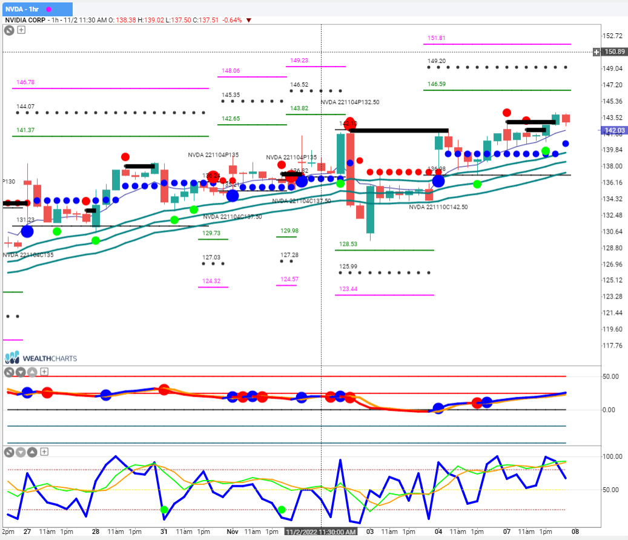Click the 117.76 price axis value
Viewport: 628px width, 540px height.
point(613,346)
